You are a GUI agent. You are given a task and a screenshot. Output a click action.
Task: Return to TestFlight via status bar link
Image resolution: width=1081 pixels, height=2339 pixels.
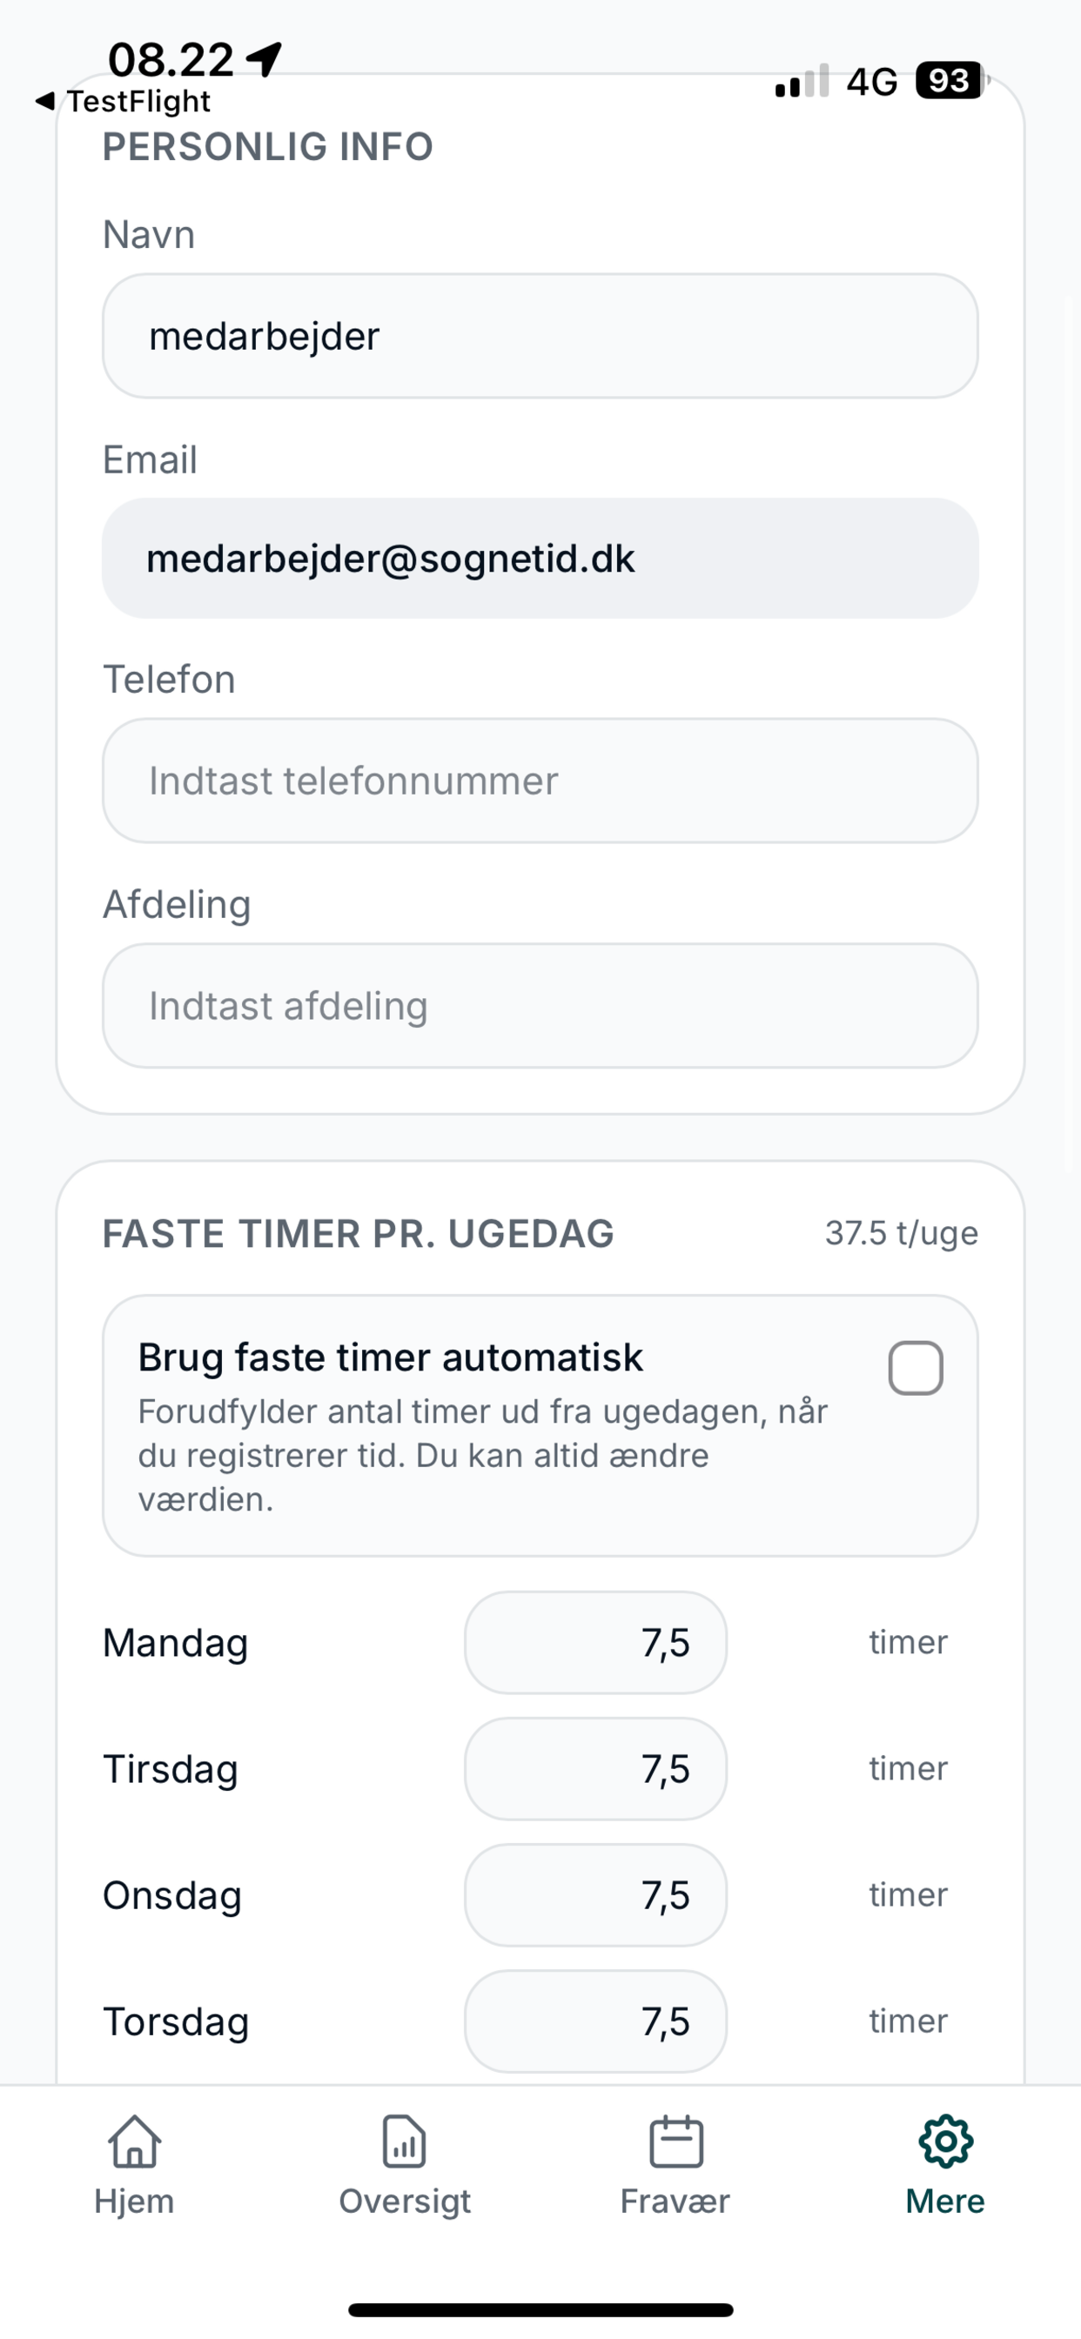pyautogui.click(x=138, y=101)
